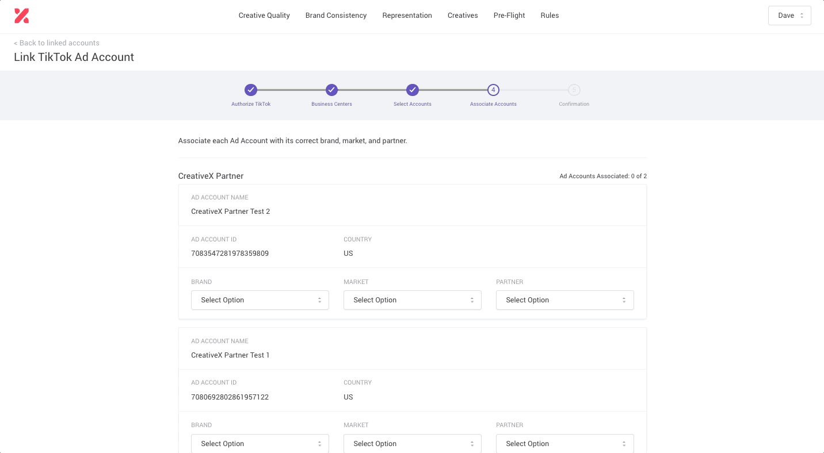Click the associate accounts instruction text
The image size is (824, 453).
pos(292,140)
